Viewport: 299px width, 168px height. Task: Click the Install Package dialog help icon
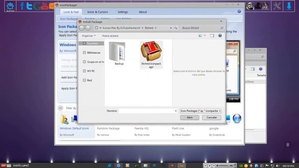tap(220, 35)
